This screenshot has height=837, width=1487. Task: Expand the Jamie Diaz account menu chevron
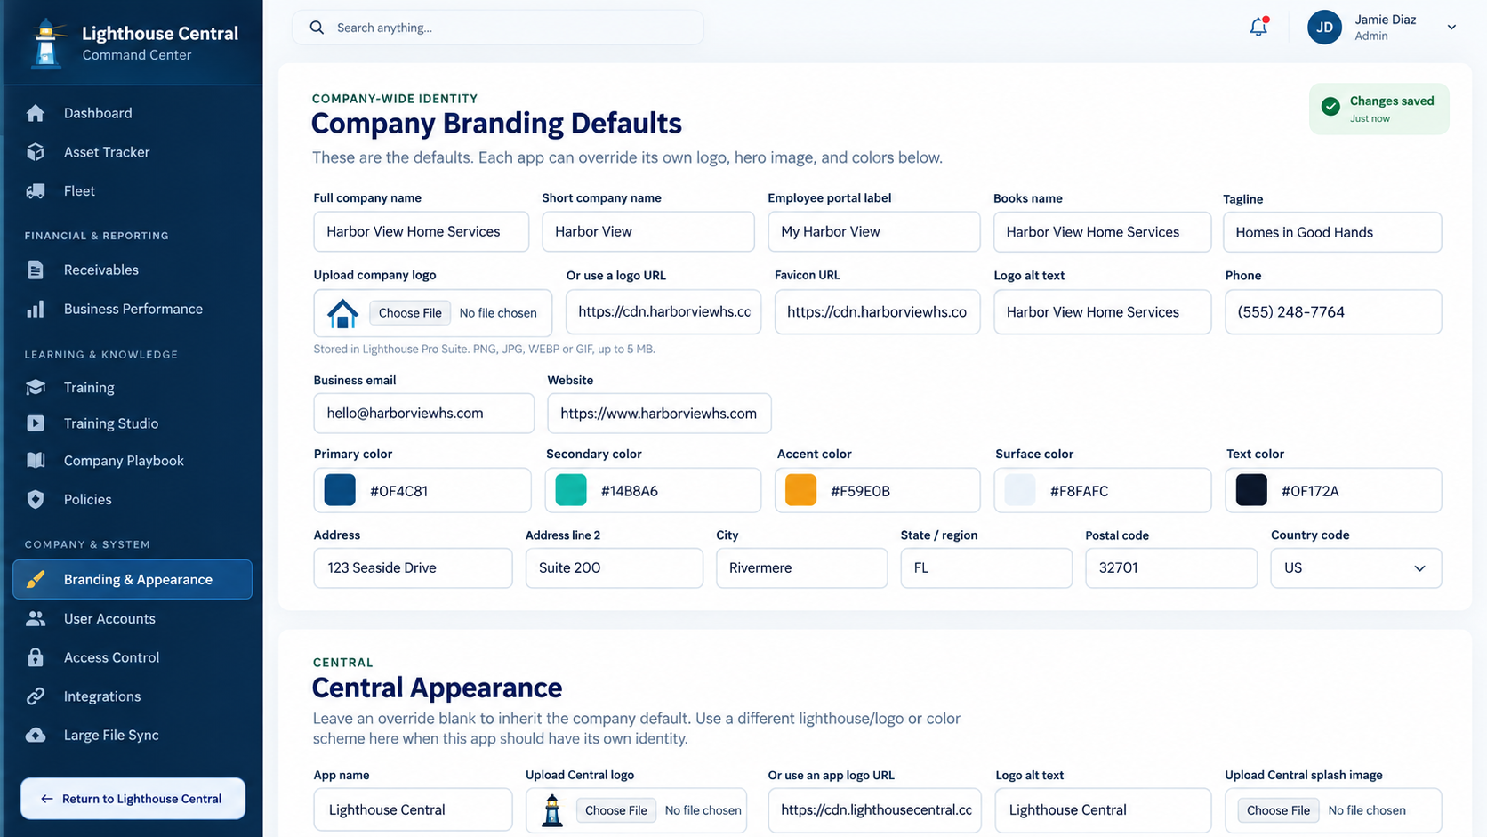pos(1451,28)
